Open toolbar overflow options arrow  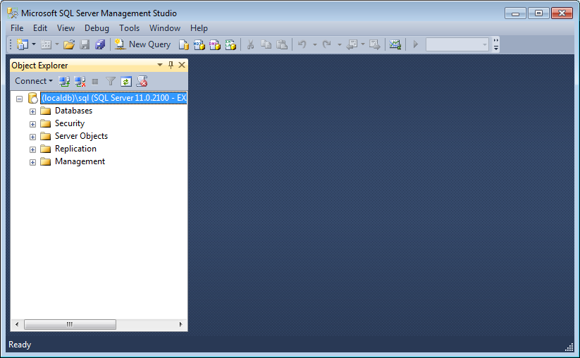pyautogui.click(x=496, y=45)
